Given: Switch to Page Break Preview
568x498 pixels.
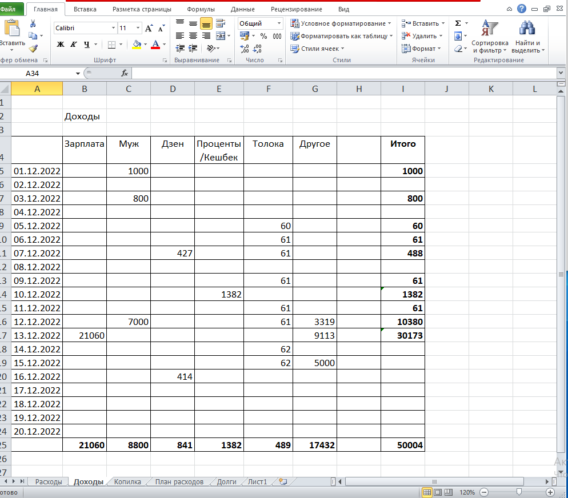Looking at the screenshot, I should pos(449,492).
